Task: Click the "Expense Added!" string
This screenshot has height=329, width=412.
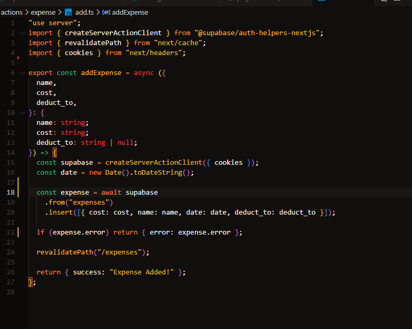Action: tap(142, 272)
